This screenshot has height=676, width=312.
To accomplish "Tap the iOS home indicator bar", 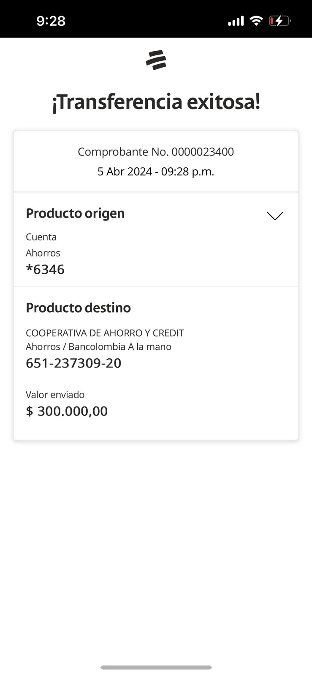I will pyautogui.click(x=156, y=668).
